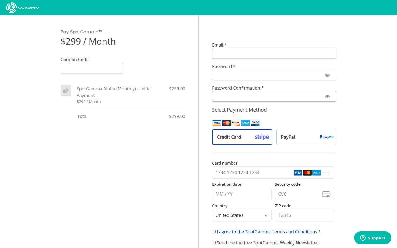Open the Country dropdown showing United States

pos(242,215)
